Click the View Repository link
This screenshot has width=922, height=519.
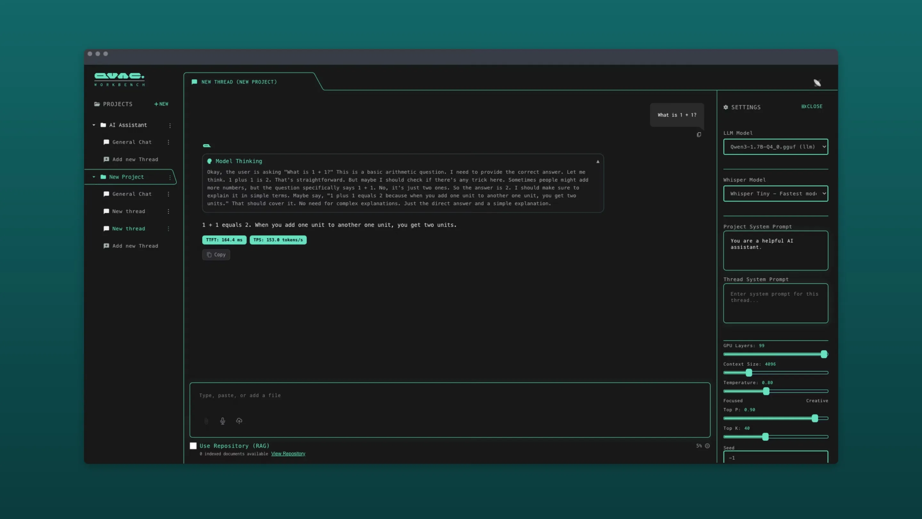click(288, 453)
